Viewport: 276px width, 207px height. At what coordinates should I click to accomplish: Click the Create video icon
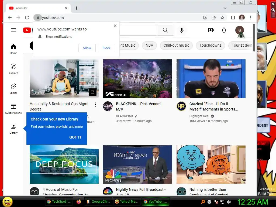tap(211, 30)
